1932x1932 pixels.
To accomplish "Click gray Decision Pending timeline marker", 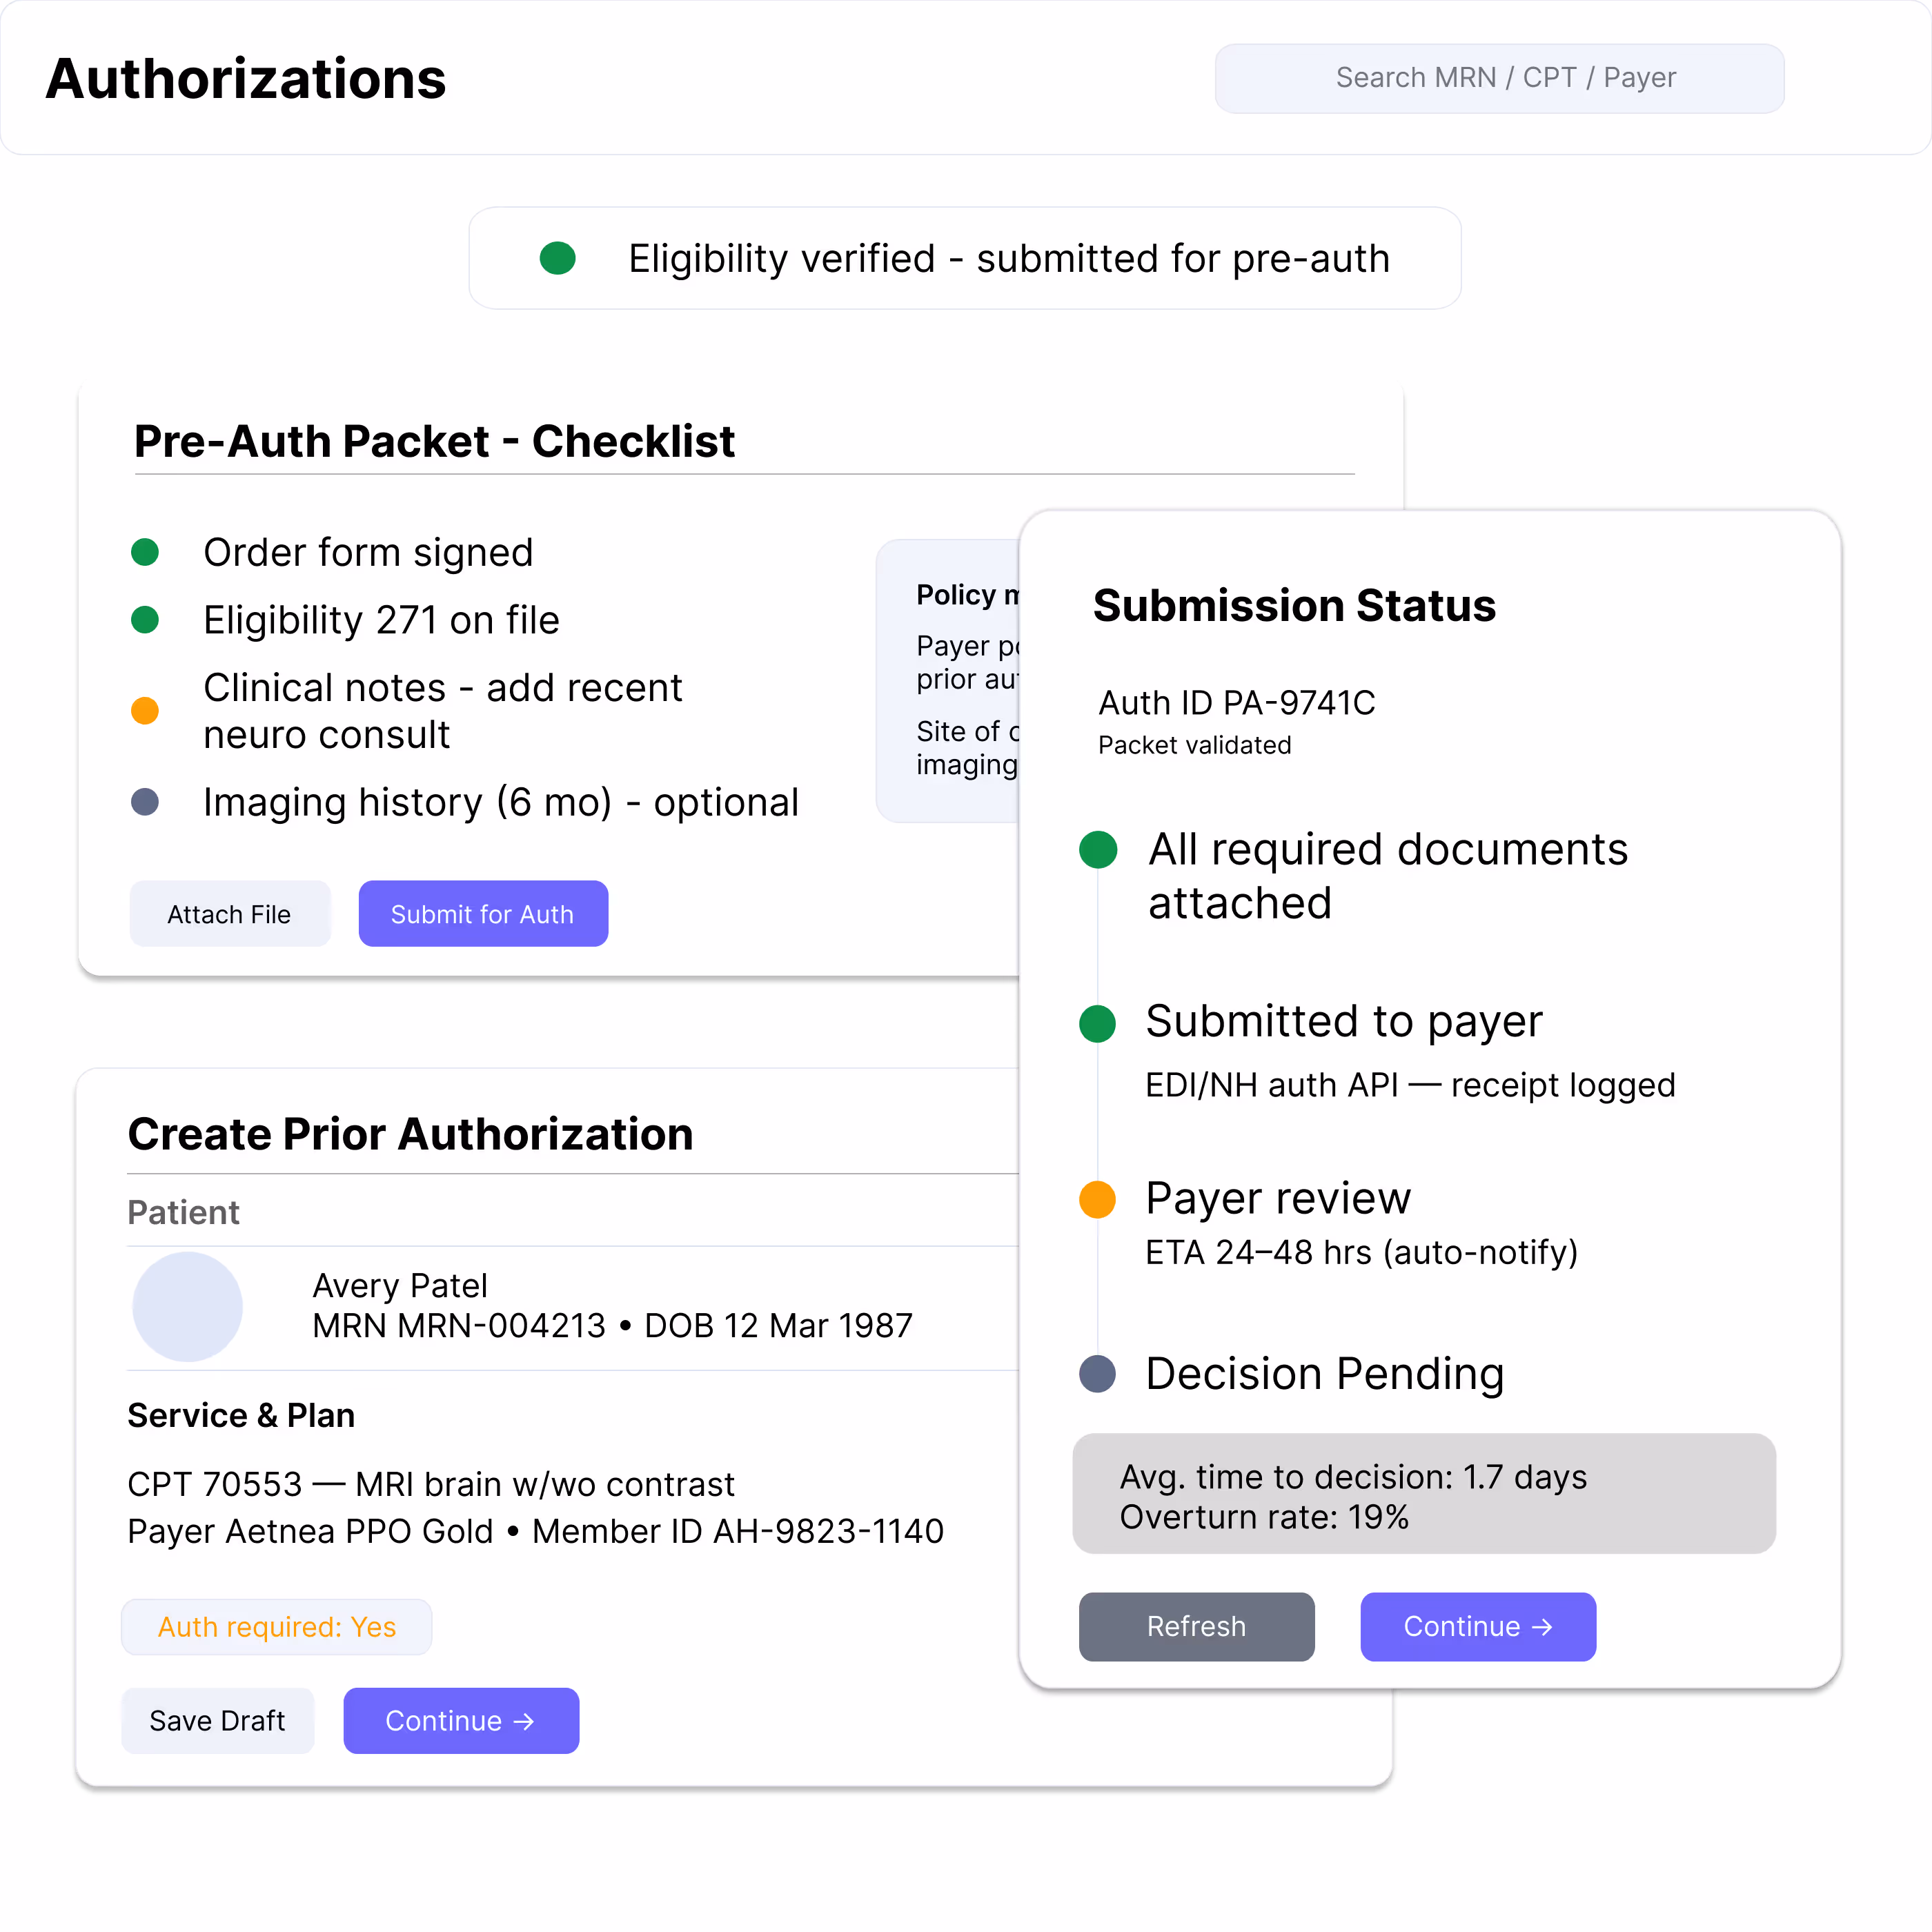I will point(1098,1374).
